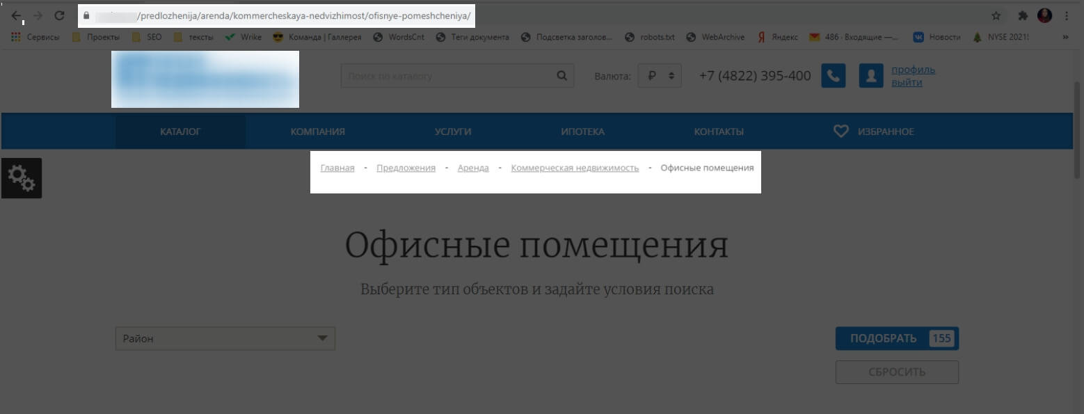The image size is (1084, 414).
Task: Open the WordsCnt bookmark
Action: 399,37
